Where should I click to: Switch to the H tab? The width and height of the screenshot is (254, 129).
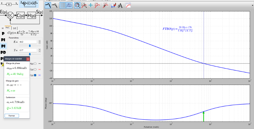(2, 28)
